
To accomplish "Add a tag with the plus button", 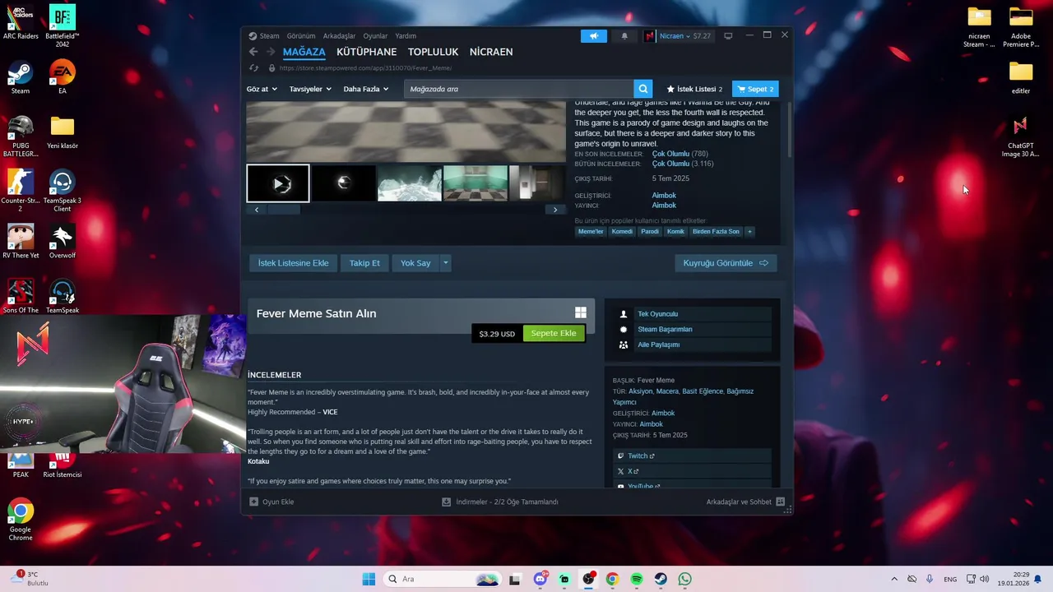I will (x=749, y=232).
